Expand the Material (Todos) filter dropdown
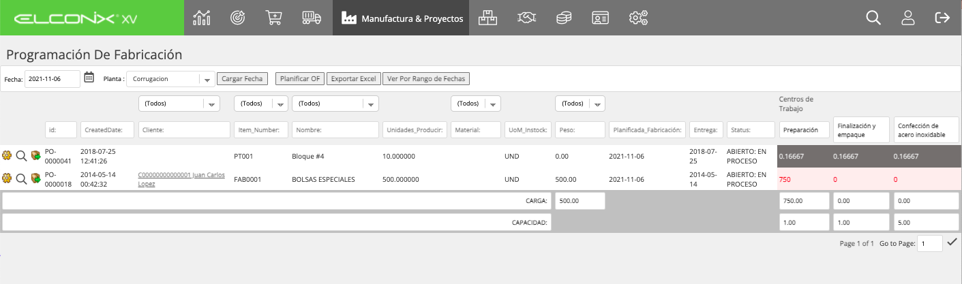Viewport: 962px width, 284px height. (477, 104)
